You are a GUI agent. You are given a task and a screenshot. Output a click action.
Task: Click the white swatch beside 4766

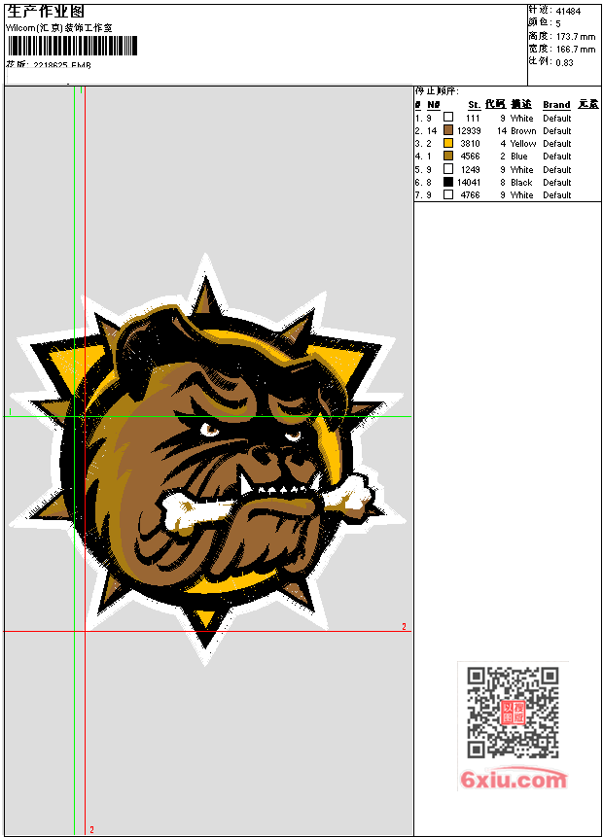448,194
